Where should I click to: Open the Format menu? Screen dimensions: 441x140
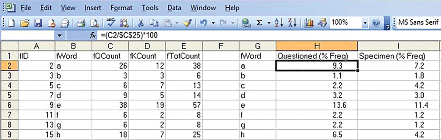[x=122, y=8]
